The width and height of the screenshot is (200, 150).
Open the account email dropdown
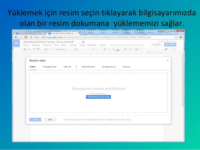tap(168, 41)
